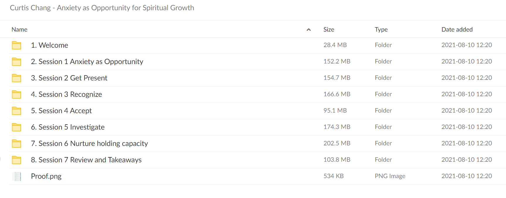Select folder icon of Session 7 Review and Takeaways
Screen dimensions: 506x198
point(16,160)
